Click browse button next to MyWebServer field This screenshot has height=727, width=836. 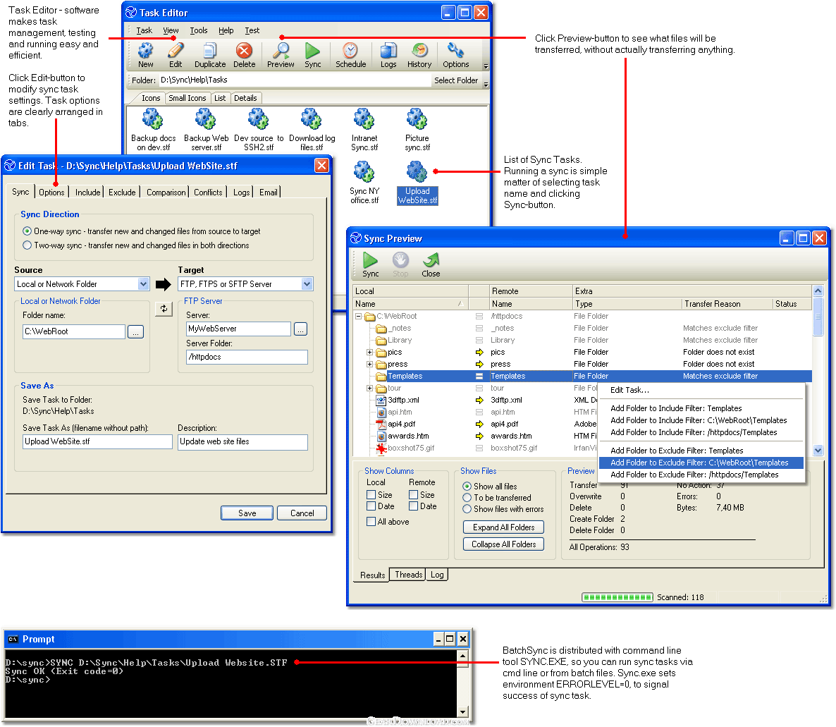click(x=301, y=329)
